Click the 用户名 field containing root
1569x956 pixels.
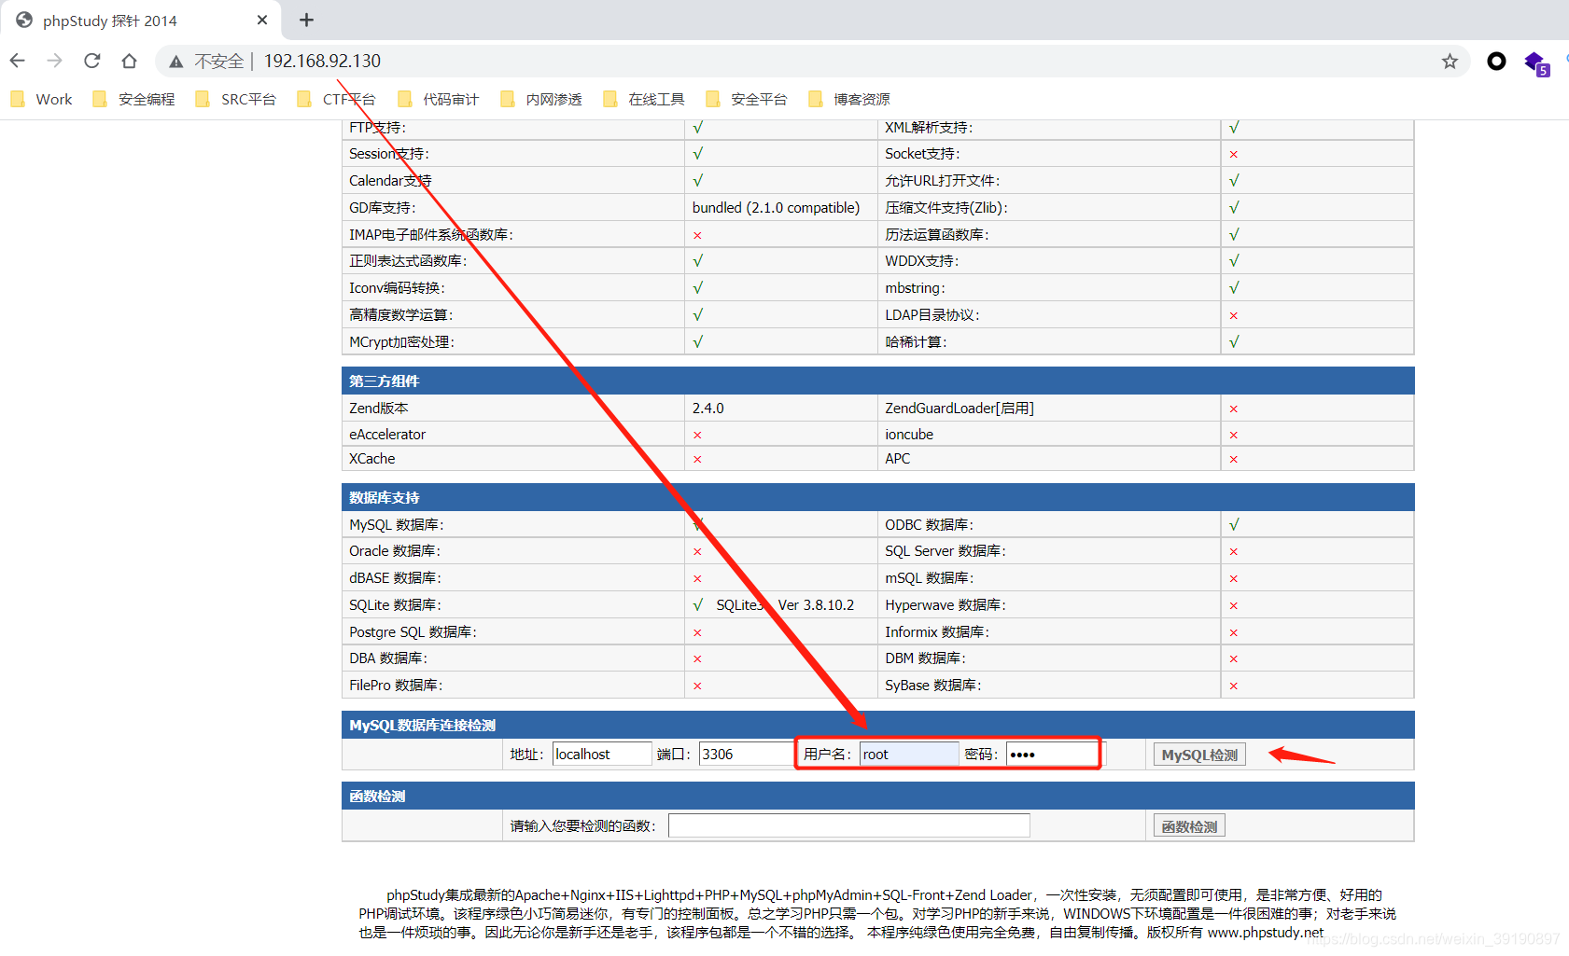909,754
